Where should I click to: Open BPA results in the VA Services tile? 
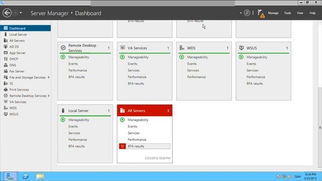click(x=136, y=83)
